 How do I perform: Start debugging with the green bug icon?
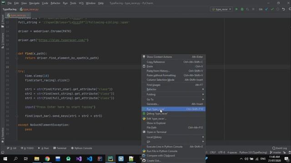(242, 9)
